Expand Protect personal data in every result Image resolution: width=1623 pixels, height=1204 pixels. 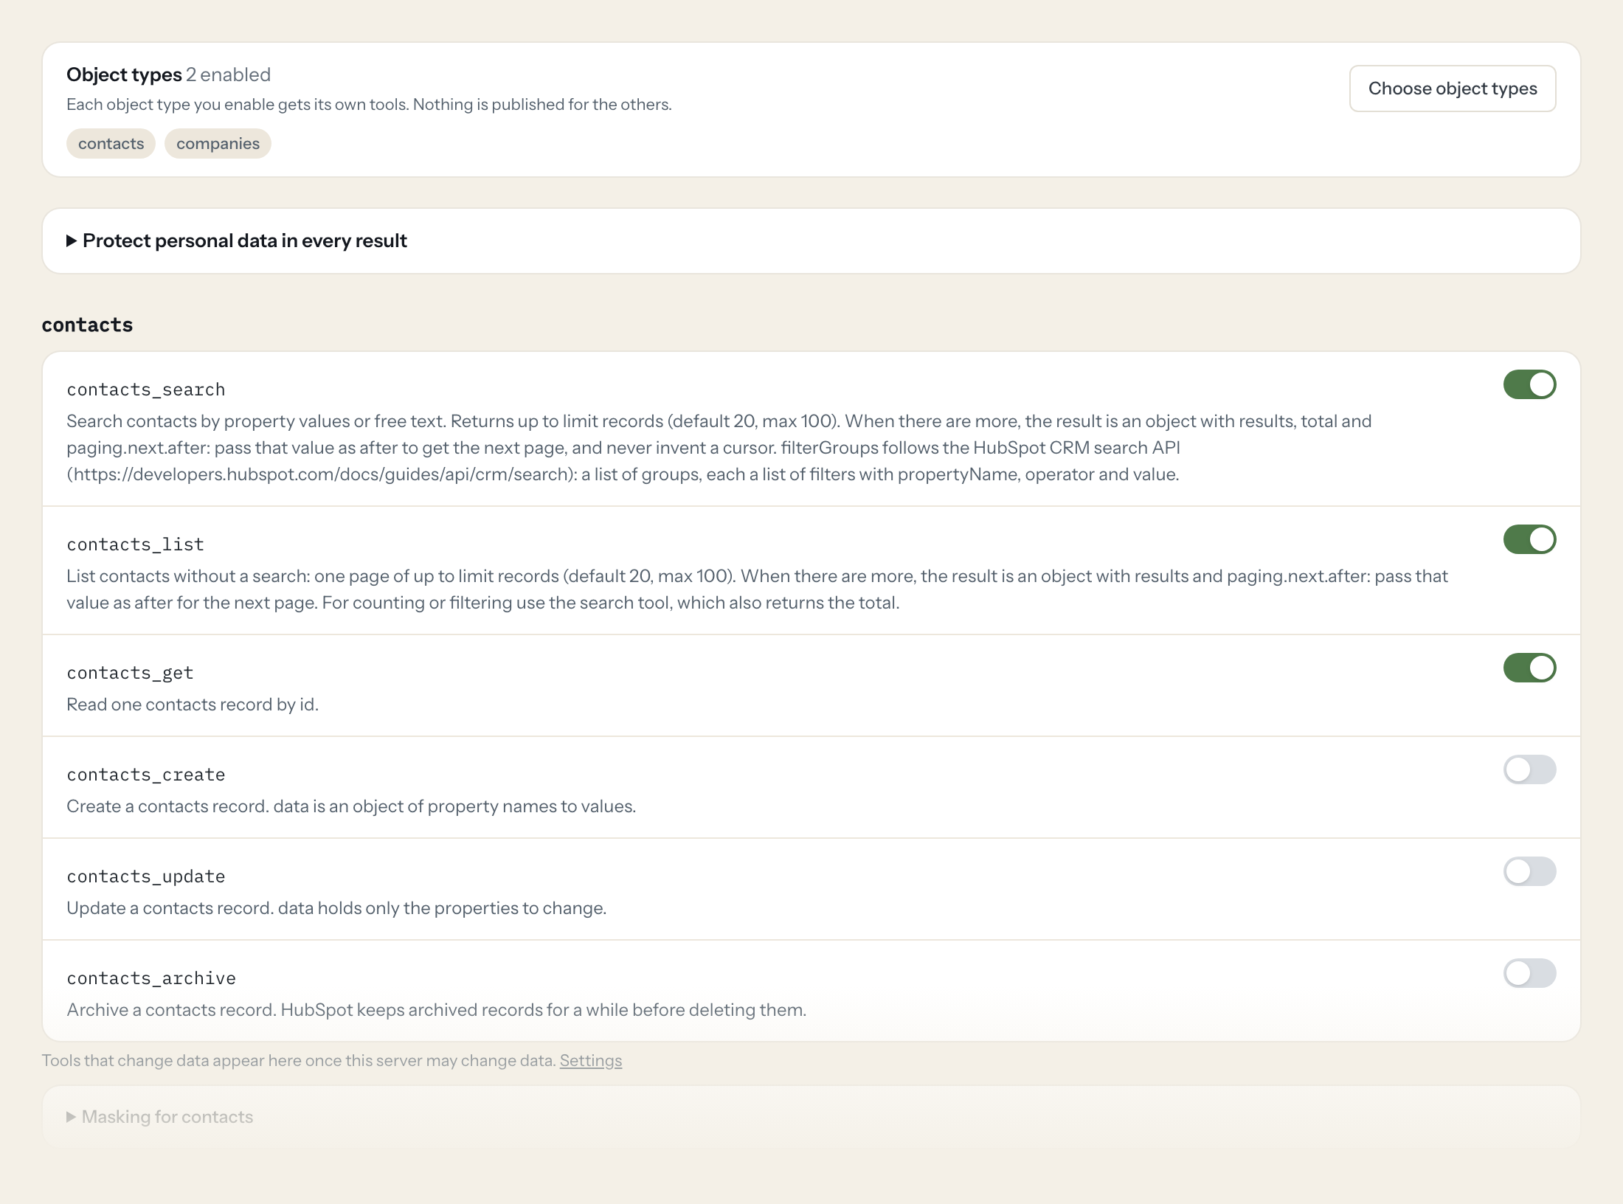point(237,241)
